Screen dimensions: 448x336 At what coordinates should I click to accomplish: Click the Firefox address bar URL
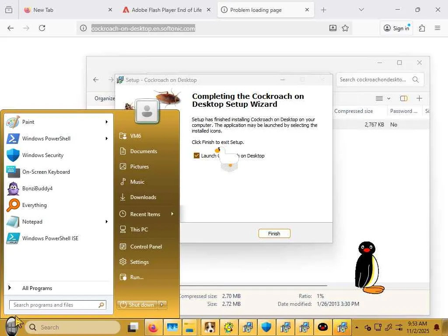[x=143, y=28]
